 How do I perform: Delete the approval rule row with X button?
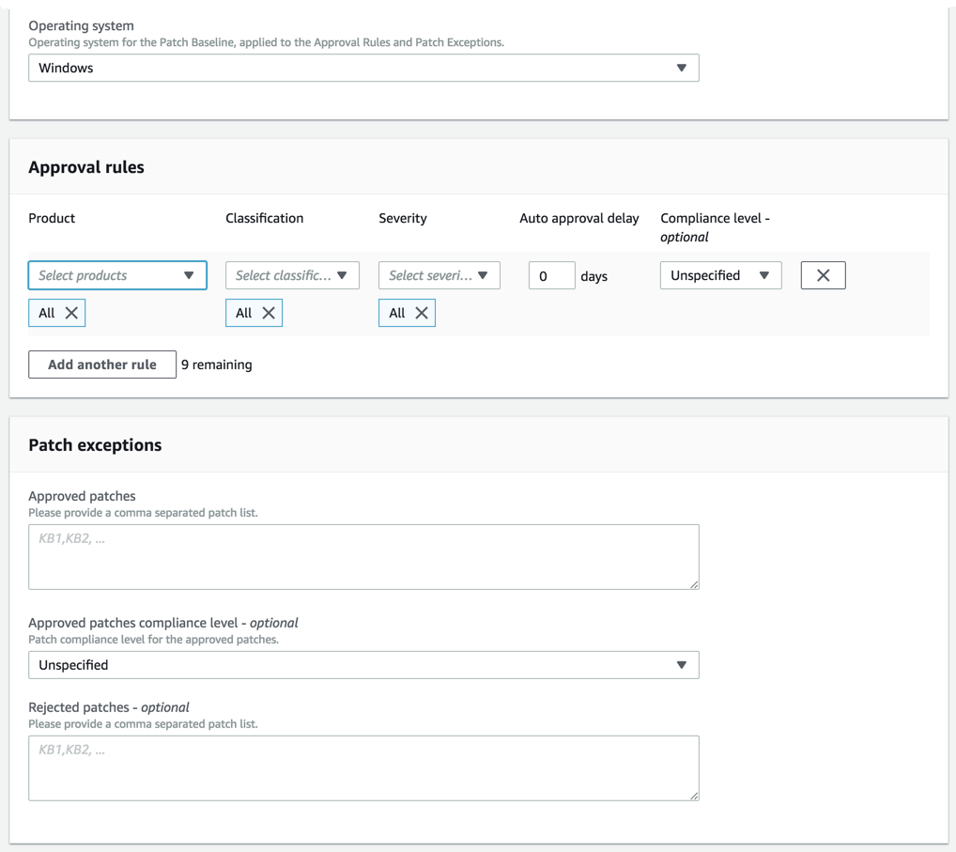pos(823,275)
